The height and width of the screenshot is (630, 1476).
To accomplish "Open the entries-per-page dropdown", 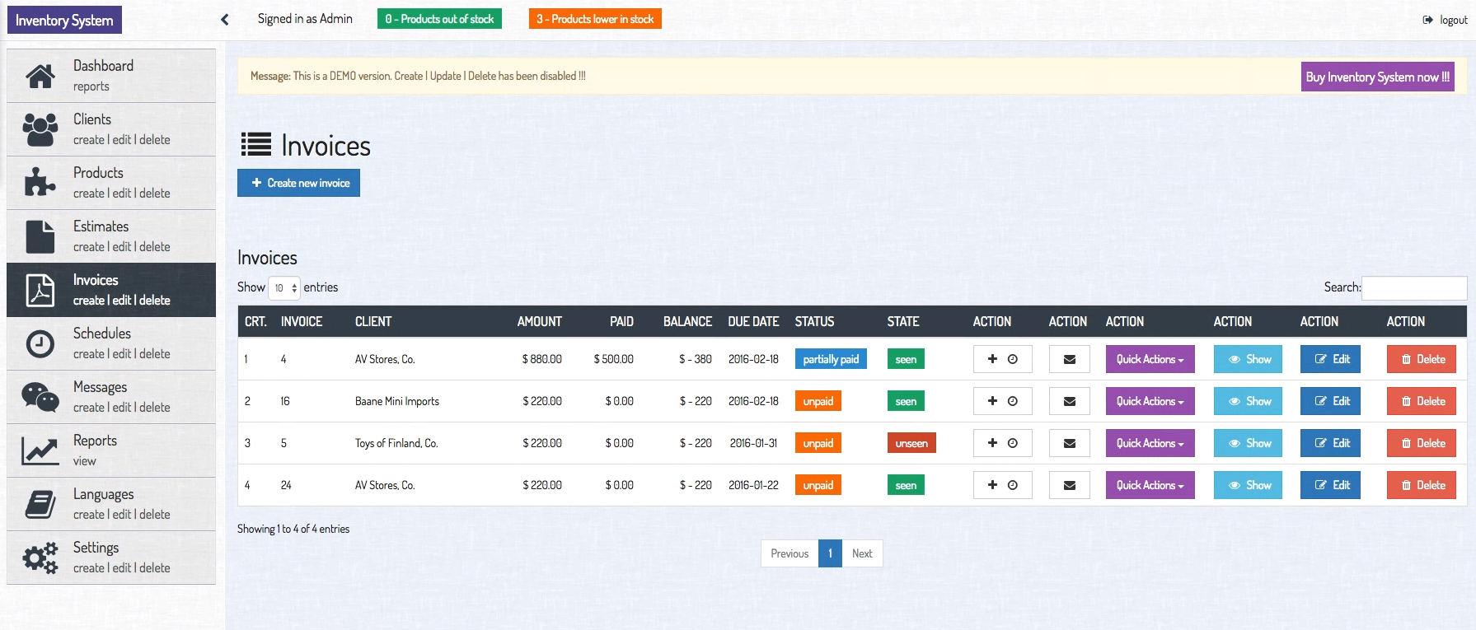I will pos(284,287).
